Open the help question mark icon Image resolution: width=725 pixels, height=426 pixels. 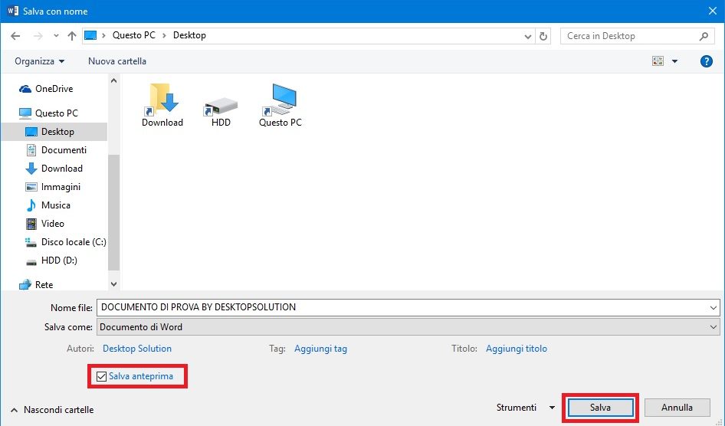point(707,61)
